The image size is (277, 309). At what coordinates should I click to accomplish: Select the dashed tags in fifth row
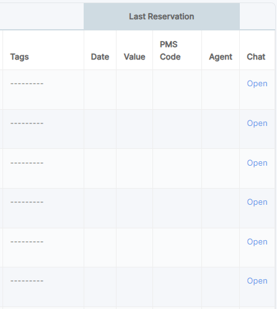tap(27, 242)
